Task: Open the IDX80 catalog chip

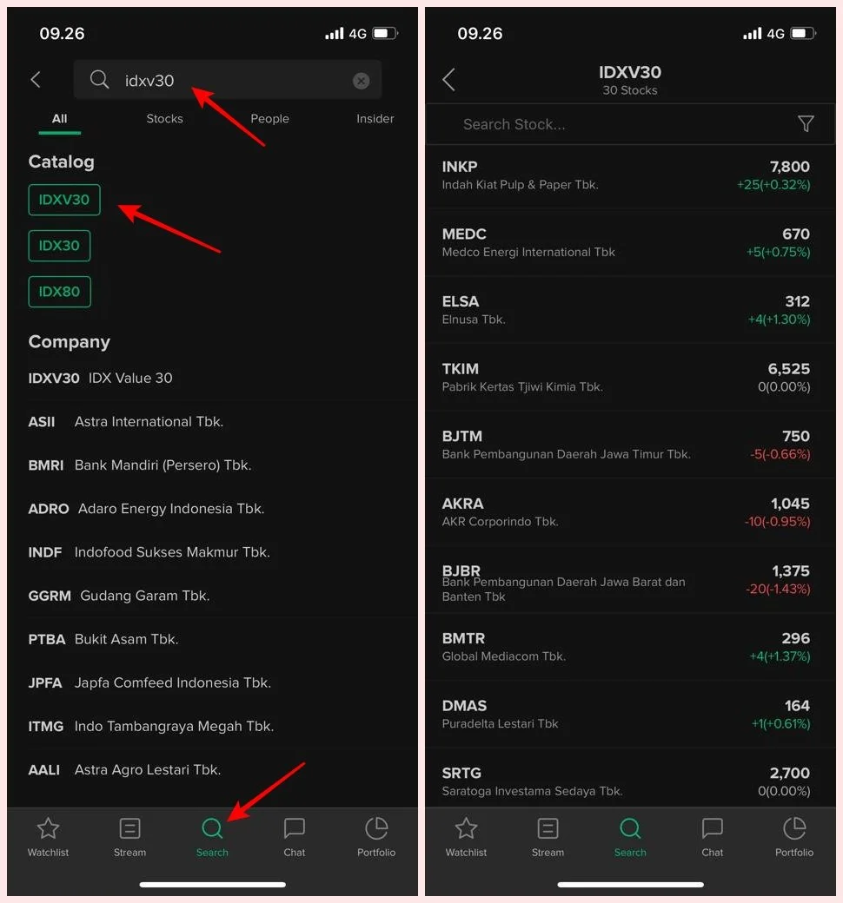Action: pyautogui.click(x=59, y=292)
